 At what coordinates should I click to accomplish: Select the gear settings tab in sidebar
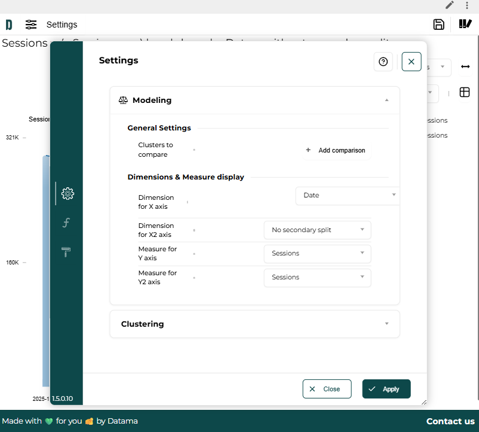67,193
